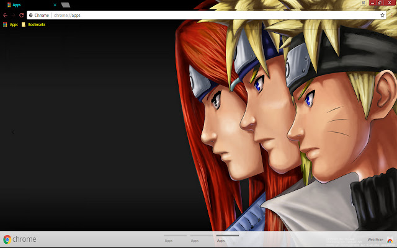The height and width of the screenshot is (248, 397).
Task: Click the Web Store rainbow icon
Action: (390, 240)
